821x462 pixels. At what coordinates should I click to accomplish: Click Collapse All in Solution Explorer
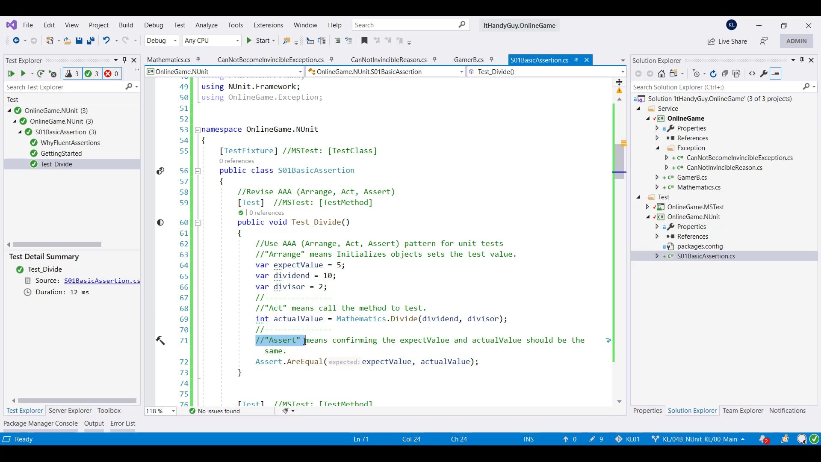coord(725,74)
